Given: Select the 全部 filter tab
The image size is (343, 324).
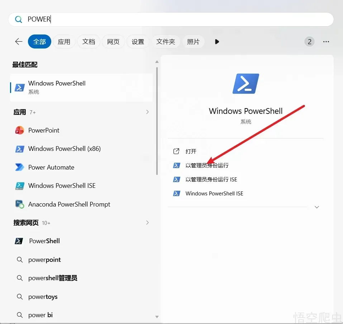Looking at the screenshot, I should pyautogui.click(x=39, y=41).
